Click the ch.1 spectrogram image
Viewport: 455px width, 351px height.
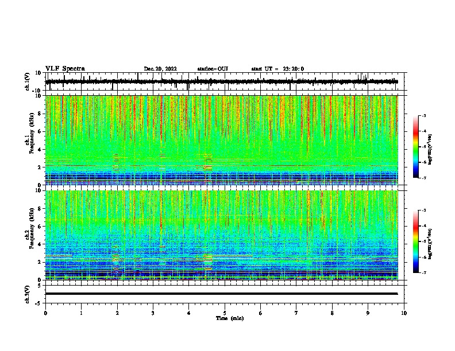[x=222, y=140]
